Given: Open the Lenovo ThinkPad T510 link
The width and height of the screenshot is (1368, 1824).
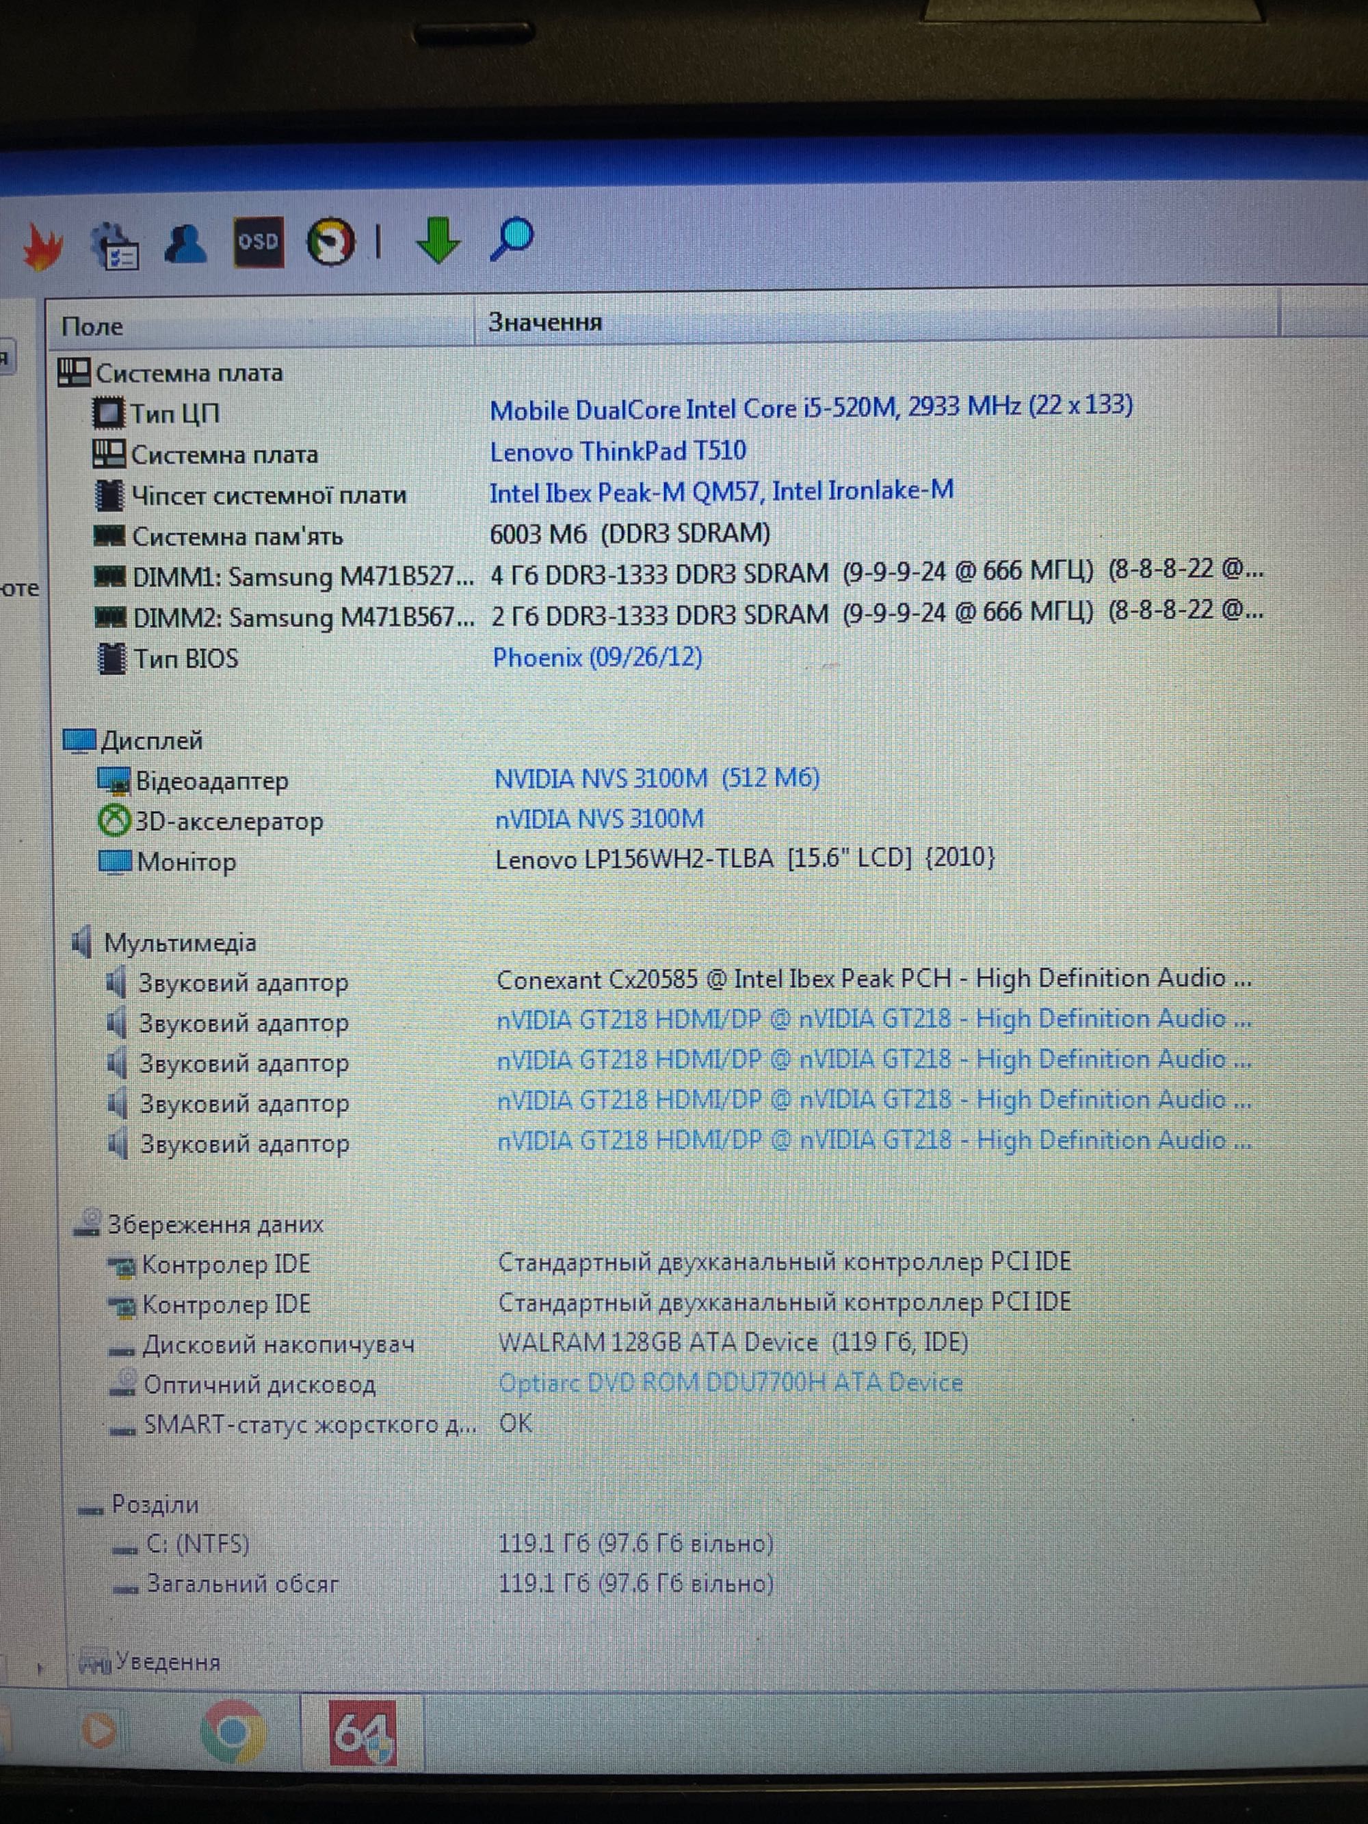Looking at the screenshot, I should pyautogui.click(x=618, y=451).
